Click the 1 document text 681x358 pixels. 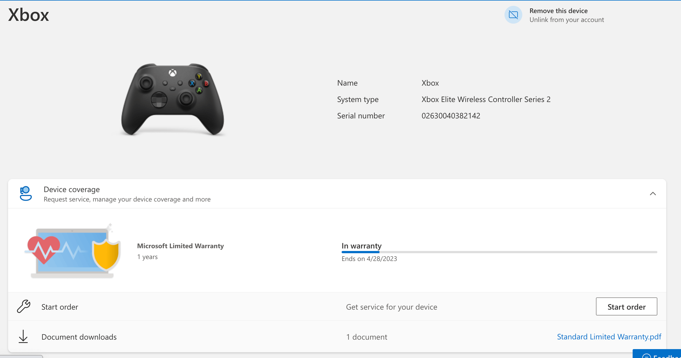[367, 337]
